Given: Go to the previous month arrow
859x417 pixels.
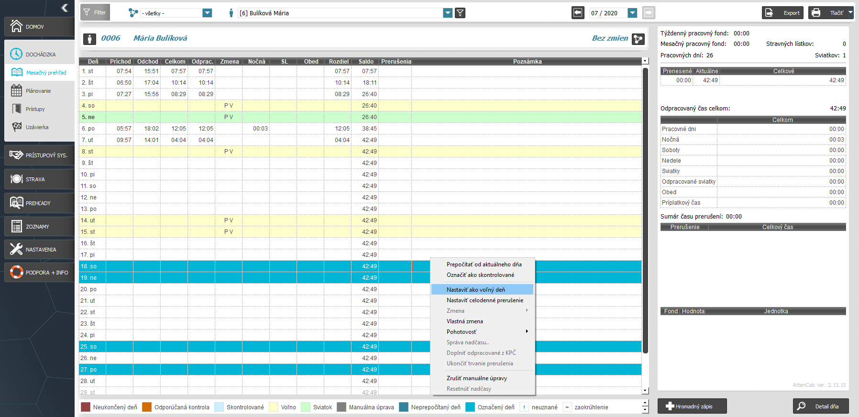Looking at the screenshot, I should 578,13.
